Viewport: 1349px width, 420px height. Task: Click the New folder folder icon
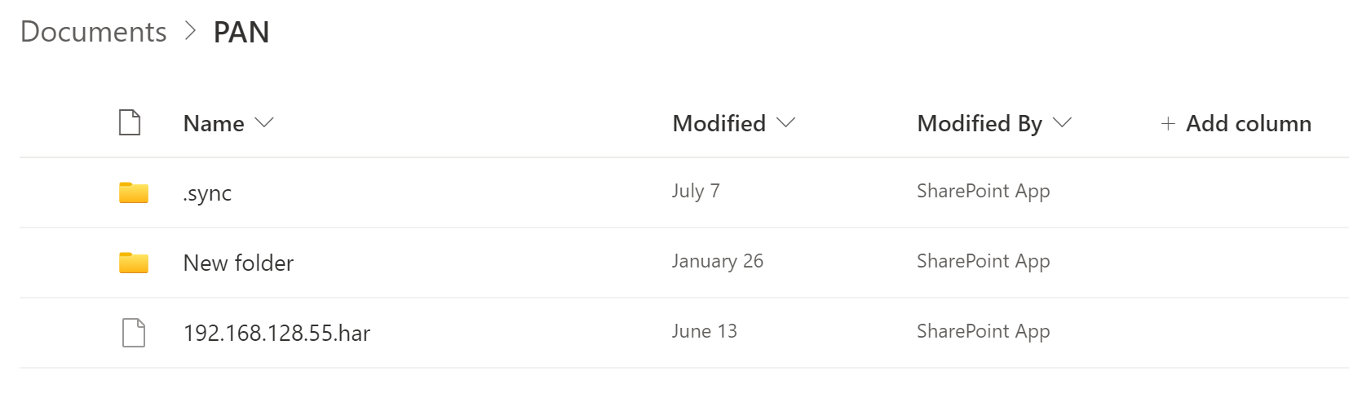click(134, 263)
